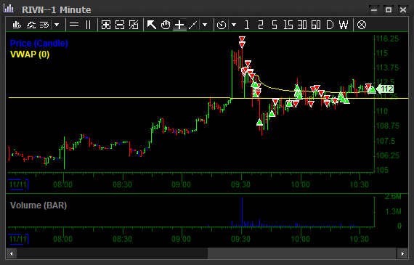Click the left scroll arrow of horizontal scrollbar
414x265 pixels.
coord(12,253)
